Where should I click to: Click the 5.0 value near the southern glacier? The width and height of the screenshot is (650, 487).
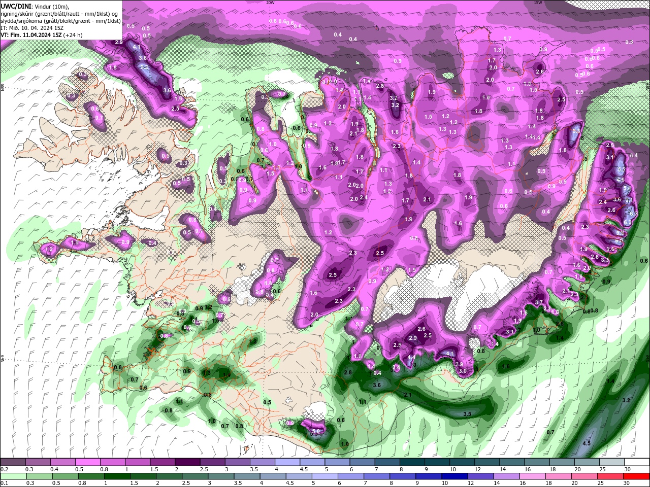[x=315, y=431]
